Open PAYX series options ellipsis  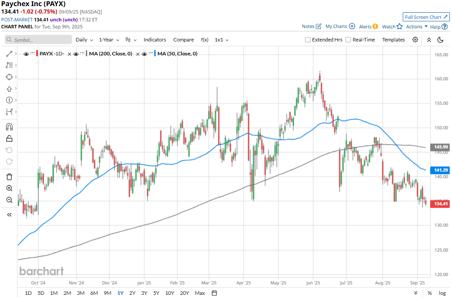pyautogui.click(x=33, y=53)
